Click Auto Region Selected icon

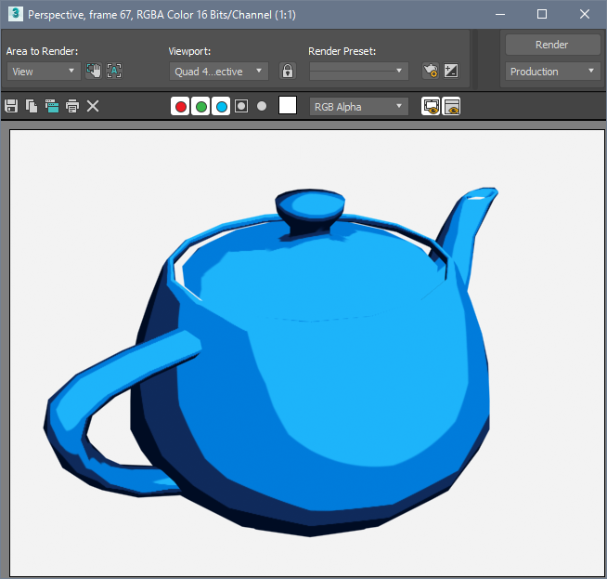point(114,71)
